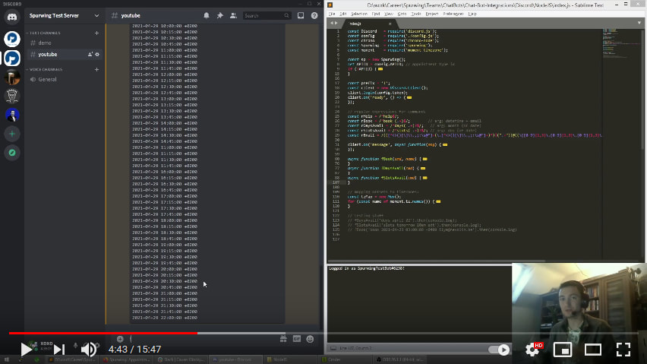Open the File menu in Sublime Text

(x=332, y=14)
